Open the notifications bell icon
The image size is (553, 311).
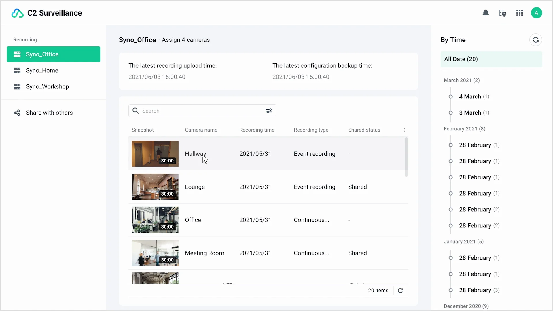(x=486, y=13)
